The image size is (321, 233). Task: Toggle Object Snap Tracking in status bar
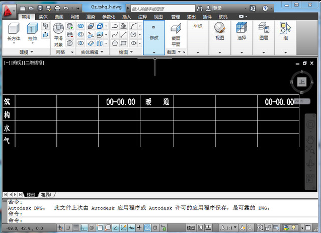click(116, 227)
